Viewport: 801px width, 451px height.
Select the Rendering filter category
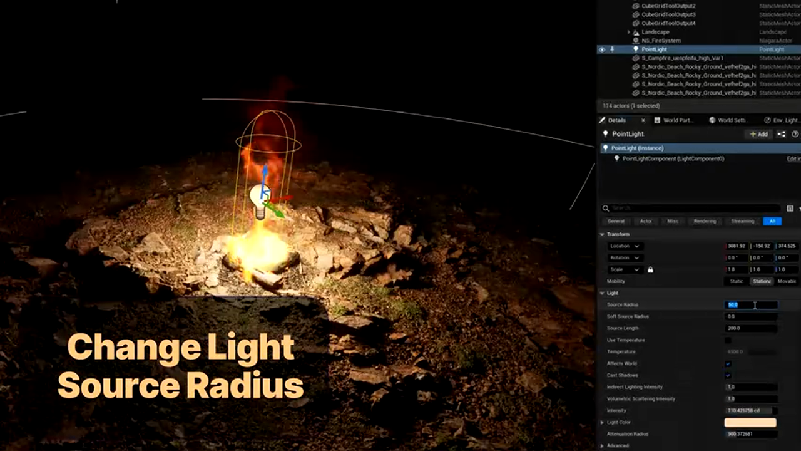[705, 221]
